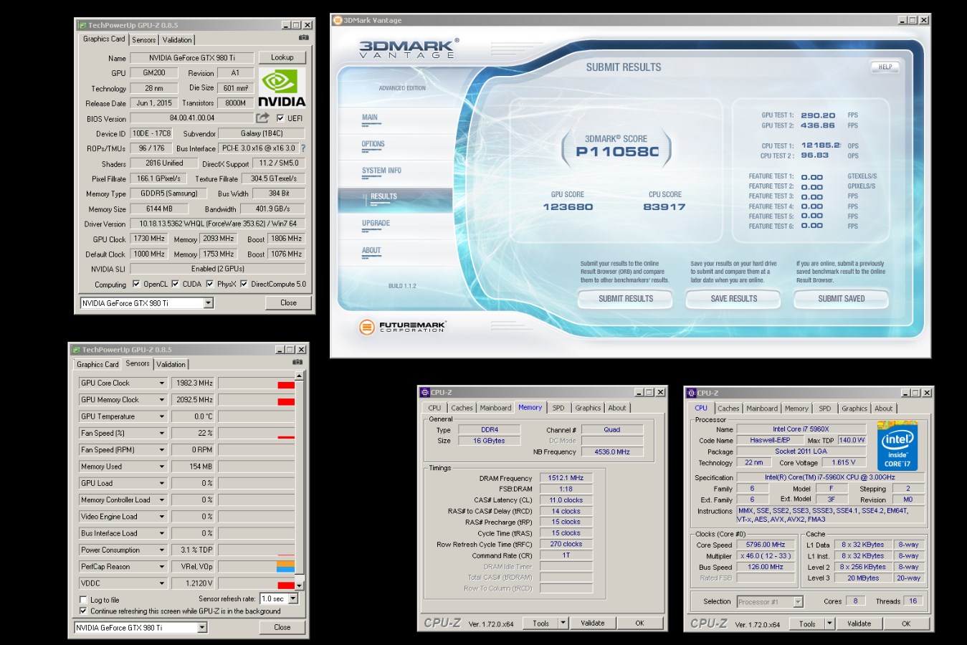The height and width of the screenshot is (645, 967).
Task: Click the GPU-Z sensors scrollbar down arrow
Action: pyautogui.click(x=300, y=586)
